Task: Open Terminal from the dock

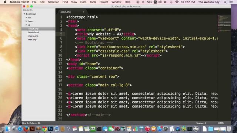Action: pyautogui.click(x=99, y=129)
